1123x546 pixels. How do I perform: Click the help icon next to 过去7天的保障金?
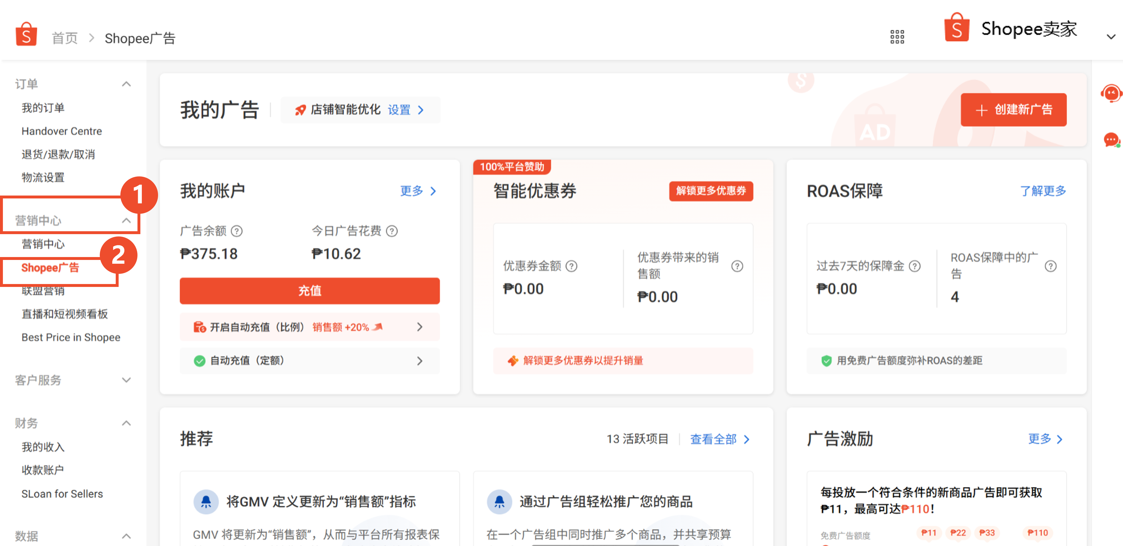(x=915, y=265)
